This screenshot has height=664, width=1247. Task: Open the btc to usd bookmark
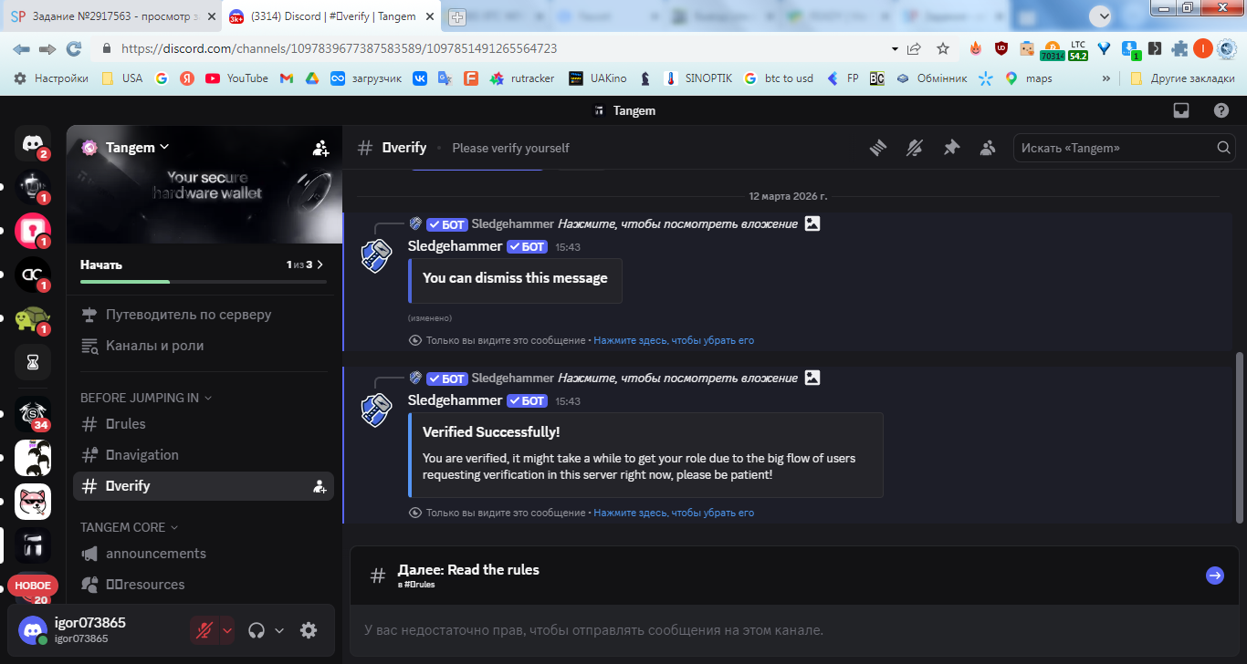[x=779, y=78]
